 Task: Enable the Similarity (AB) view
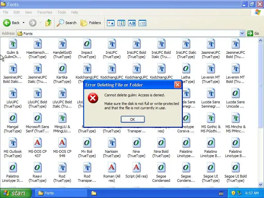(132, 23)
